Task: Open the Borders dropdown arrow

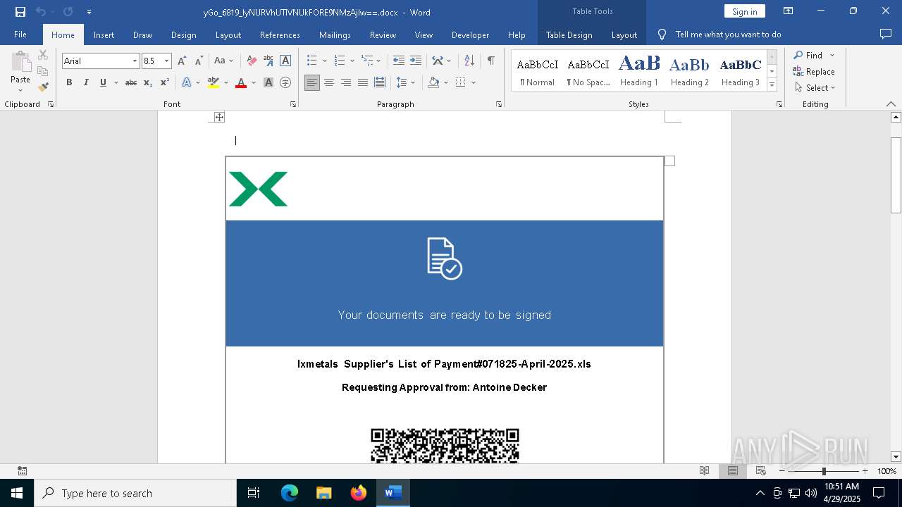Action: pos(474,82)
